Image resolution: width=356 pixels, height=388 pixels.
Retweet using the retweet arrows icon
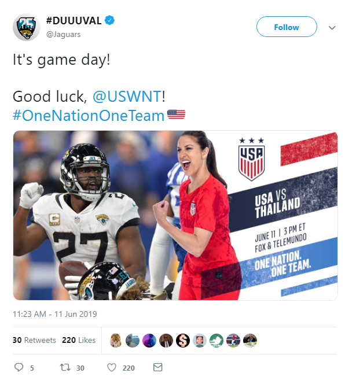click(x=65, y=367)
